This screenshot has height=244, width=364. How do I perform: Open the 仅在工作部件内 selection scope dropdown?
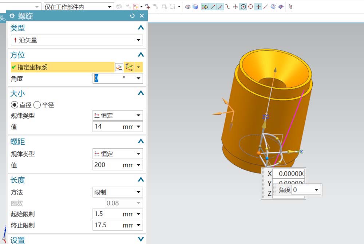pyautogui.click(x=79, y=7)
